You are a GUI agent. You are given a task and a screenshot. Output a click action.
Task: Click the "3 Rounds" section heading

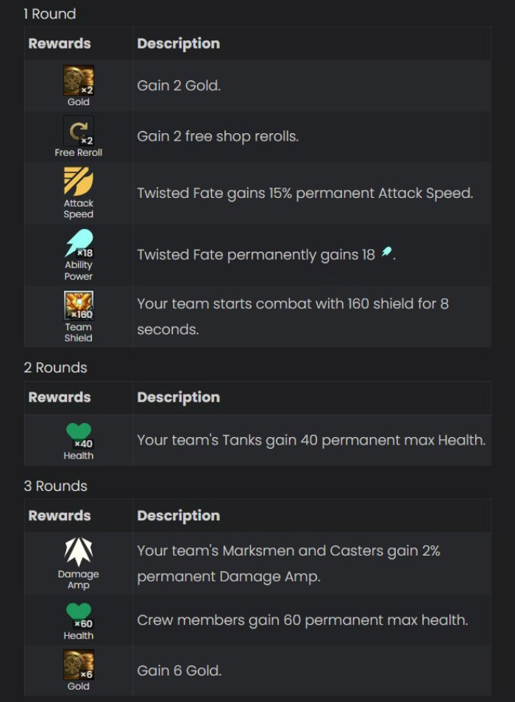coord(55,486)
